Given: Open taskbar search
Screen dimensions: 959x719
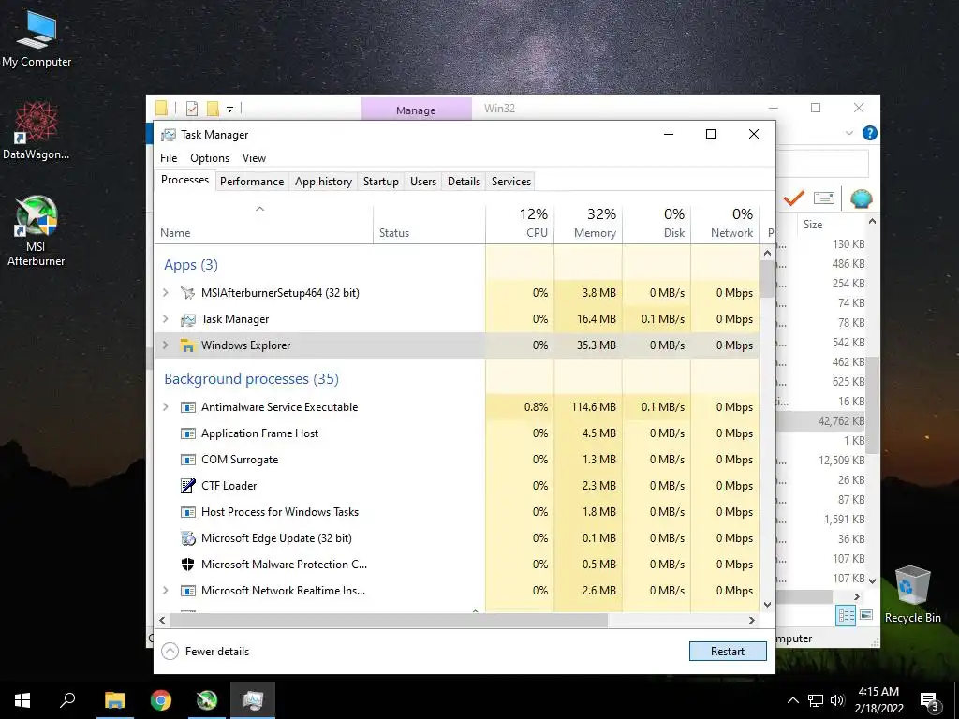Looking at the screenshot, I should [67, 700].
